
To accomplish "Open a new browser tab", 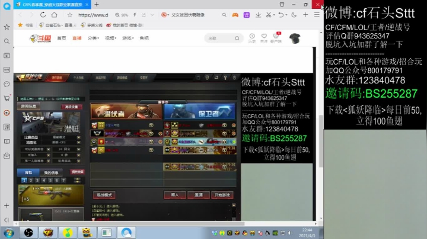I will pos(97,4).
